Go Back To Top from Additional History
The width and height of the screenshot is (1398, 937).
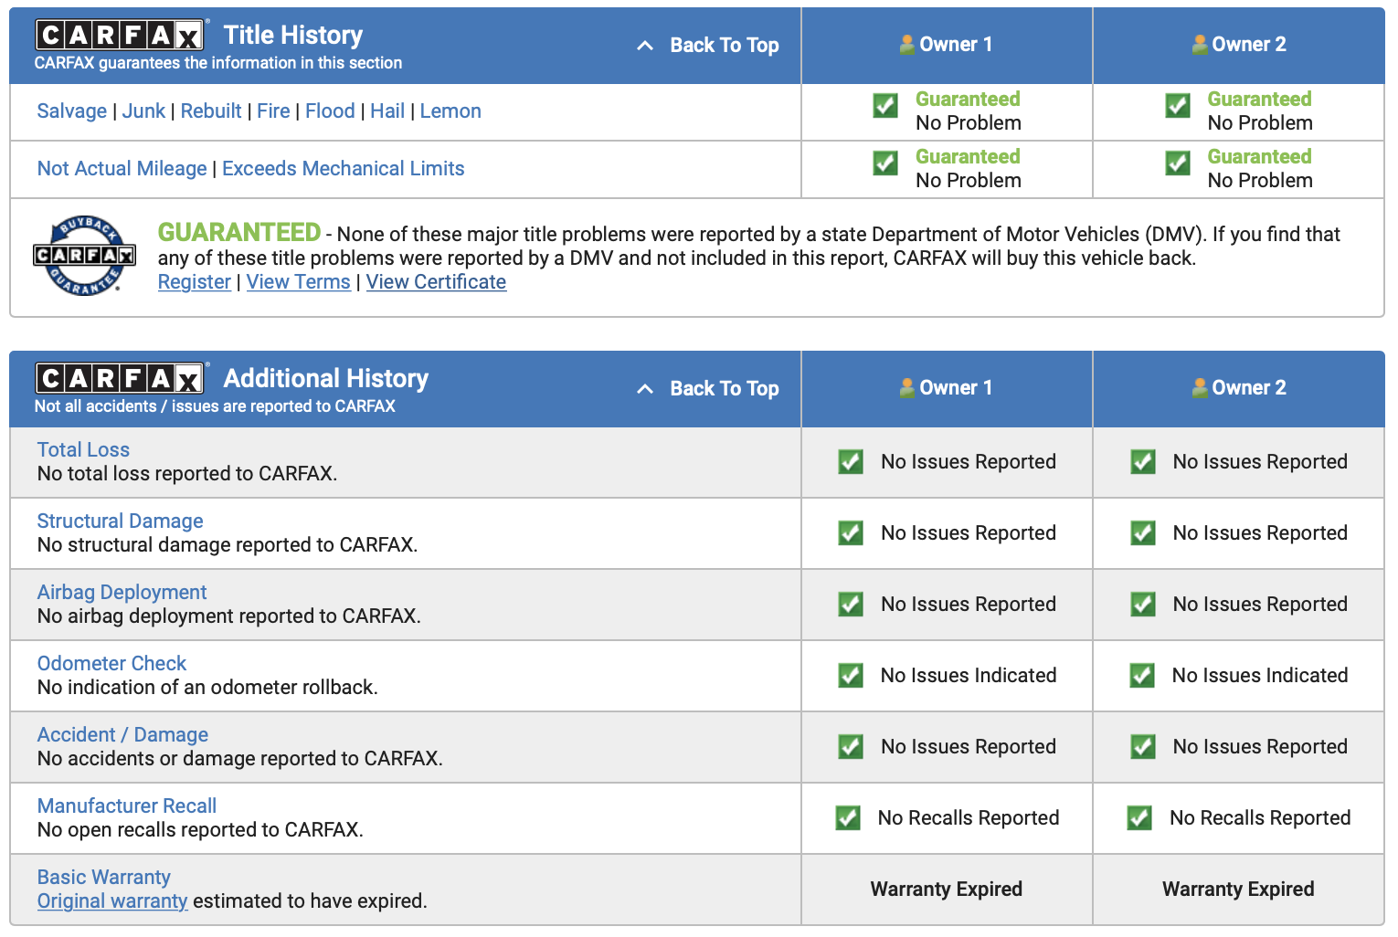[725, 388]
